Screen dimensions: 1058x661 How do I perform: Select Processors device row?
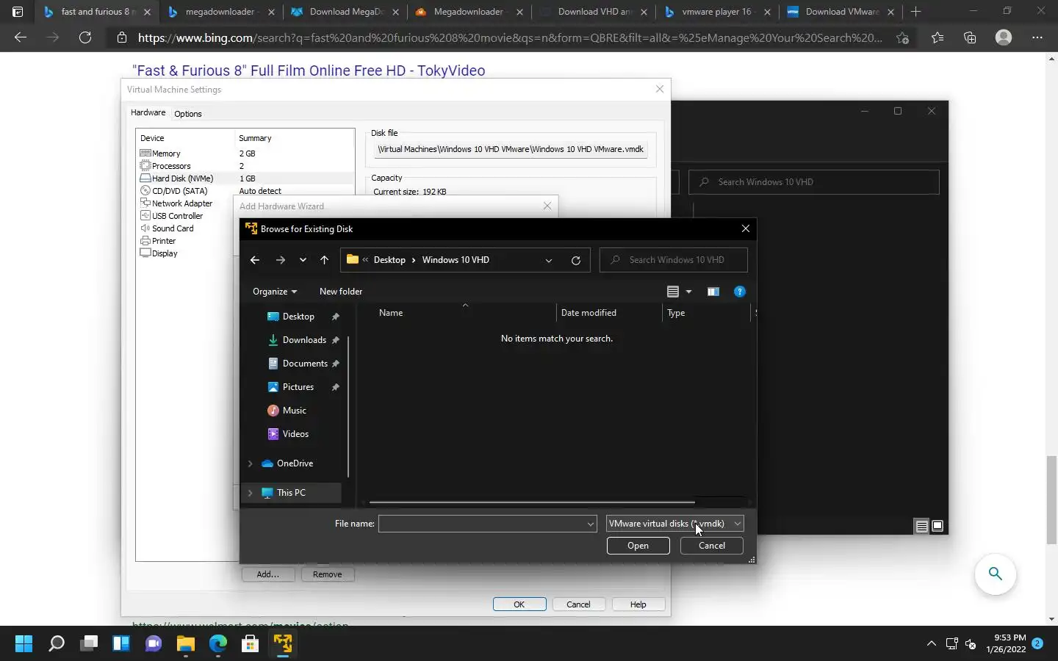point(245,166)
